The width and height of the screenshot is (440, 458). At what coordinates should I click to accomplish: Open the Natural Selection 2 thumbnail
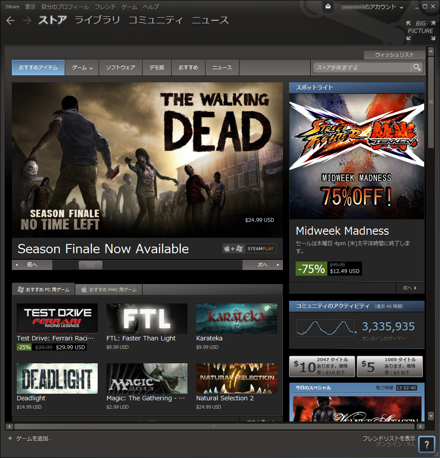[237, 378]
